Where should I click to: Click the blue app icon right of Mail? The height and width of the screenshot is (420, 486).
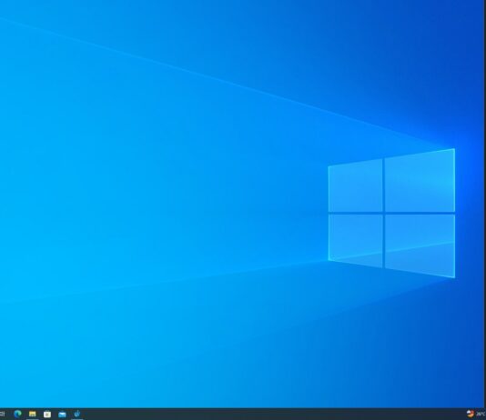(x=76, y=414)
